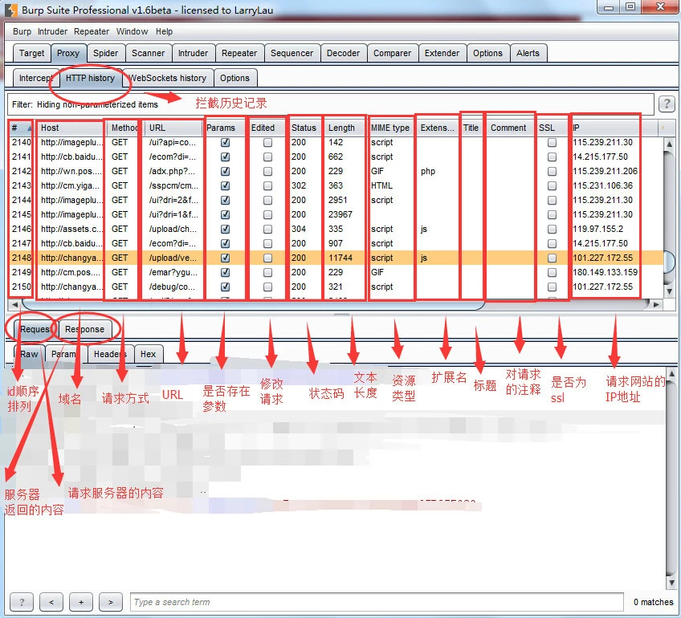Viewport: 681px width, 618px height.
Task: Click the '<' previous match button
Action: (51, 602)
